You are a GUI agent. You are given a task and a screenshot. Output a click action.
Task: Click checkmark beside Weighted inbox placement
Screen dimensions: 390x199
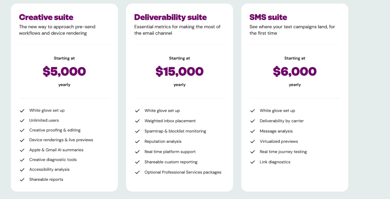coord(137,121)
